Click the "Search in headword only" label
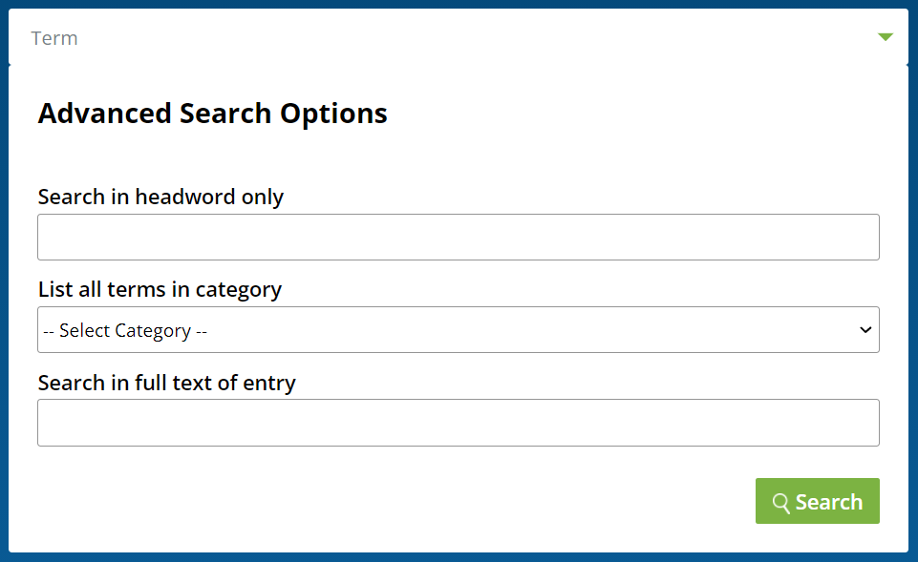918x562 pixels. pyautogui.click(x=160, y=197)
